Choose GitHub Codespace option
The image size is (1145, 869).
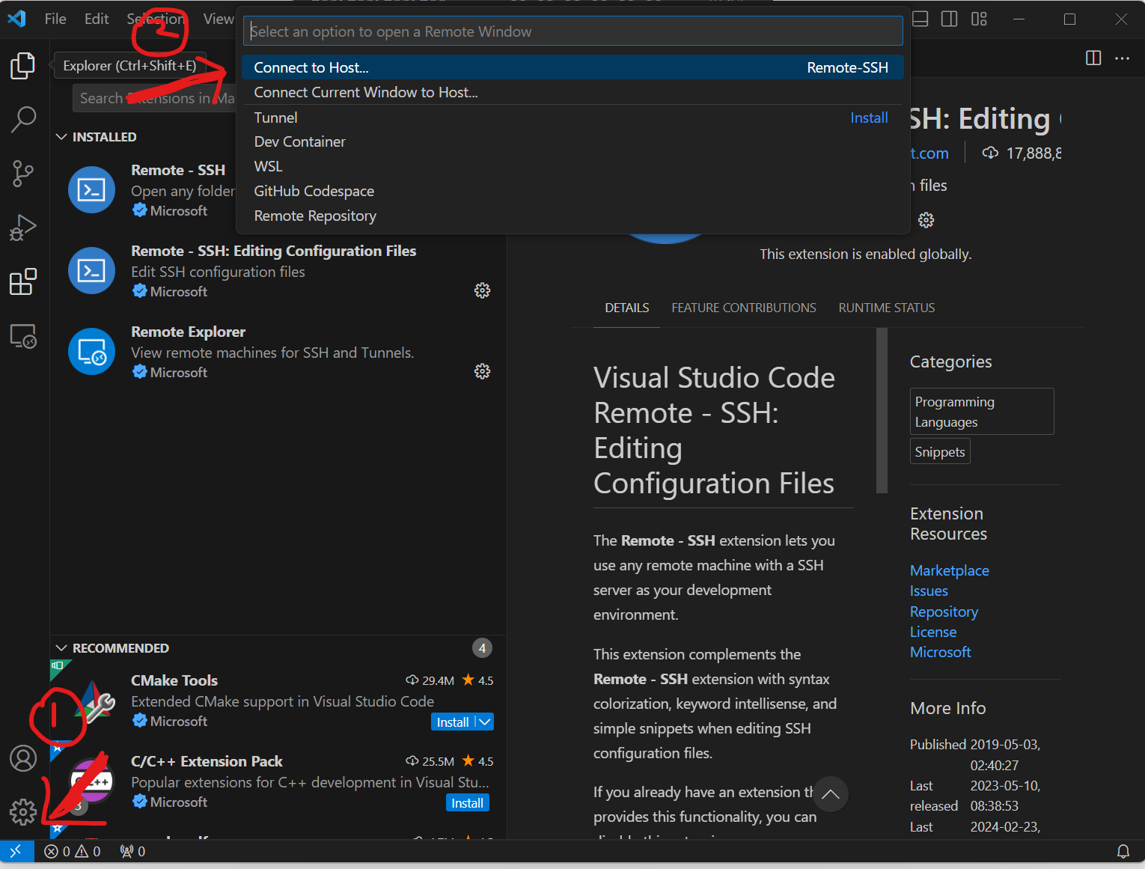pyautogui.click(x=572, y=191)
